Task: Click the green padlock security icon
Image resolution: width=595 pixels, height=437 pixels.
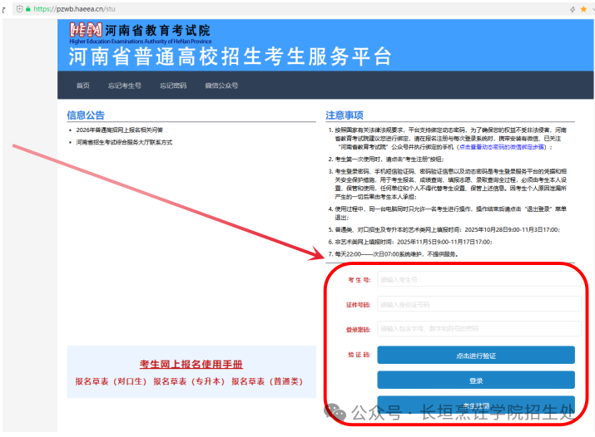Action: [29, 8]
